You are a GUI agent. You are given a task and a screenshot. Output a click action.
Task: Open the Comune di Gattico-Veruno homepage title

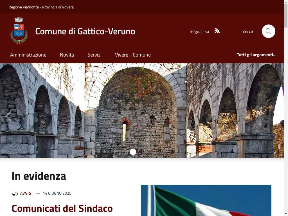(85, 31)
